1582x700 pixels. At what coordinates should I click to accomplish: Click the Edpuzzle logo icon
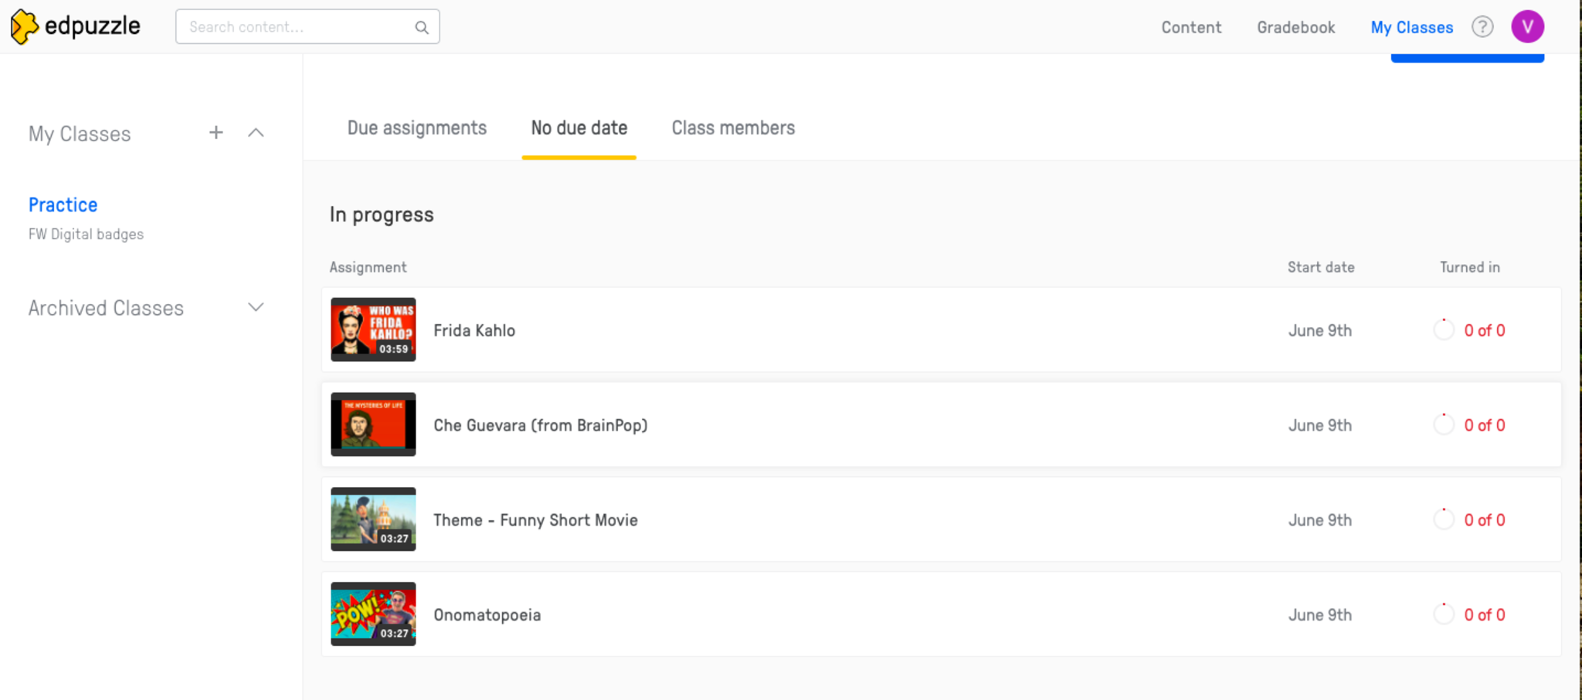[x=24, y=27]
